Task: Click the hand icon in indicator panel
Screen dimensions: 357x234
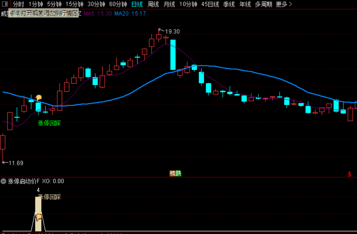Action: coord(38,217)
